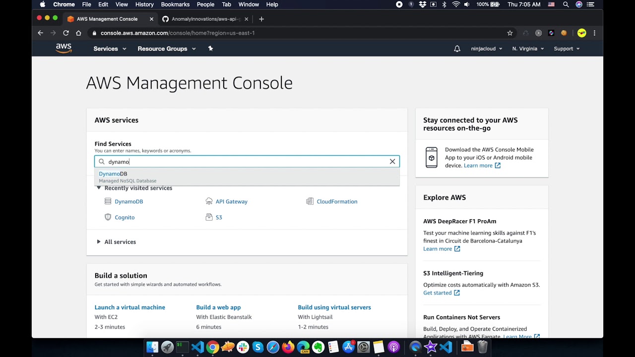
Task: Bookmark this page with the star icon
Action: (509, 33)
